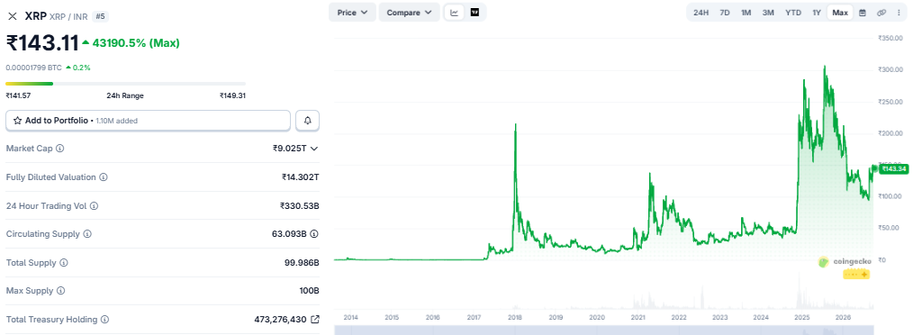Open the Max Supply info icon

coord(61,291)
